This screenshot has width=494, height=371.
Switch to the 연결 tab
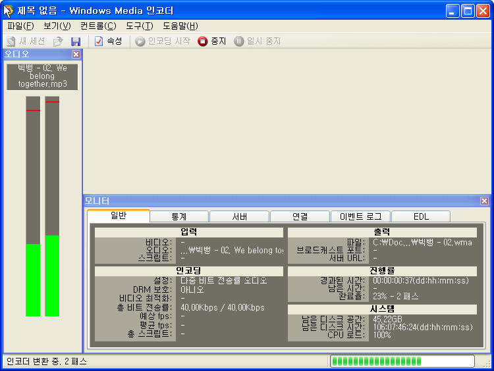pos(300,216)
